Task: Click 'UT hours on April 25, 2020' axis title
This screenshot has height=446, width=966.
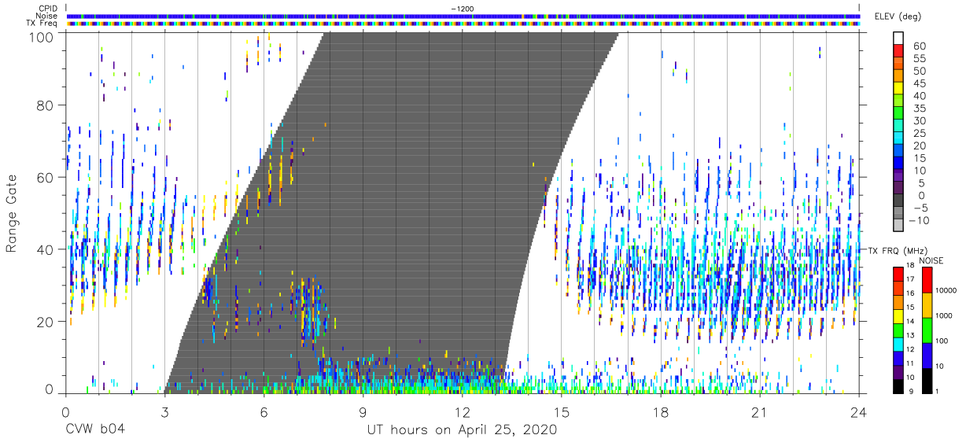Action: [x=462, y=430]
